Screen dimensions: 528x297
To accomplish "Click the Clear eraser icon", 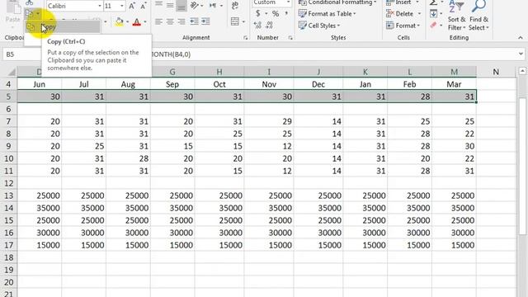I will (x=433, y=26).
